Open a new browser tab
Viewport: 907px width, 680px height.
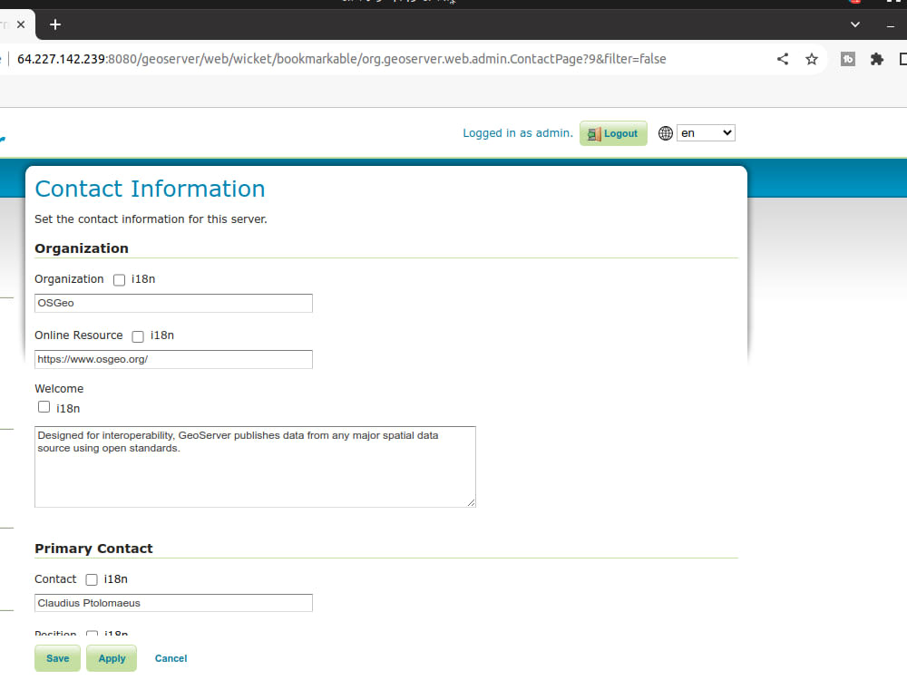click(55, 24)
